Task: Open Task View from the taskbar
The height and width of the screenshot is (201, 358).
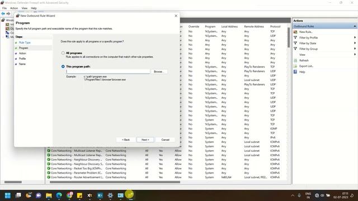Action: coord(18,195)
